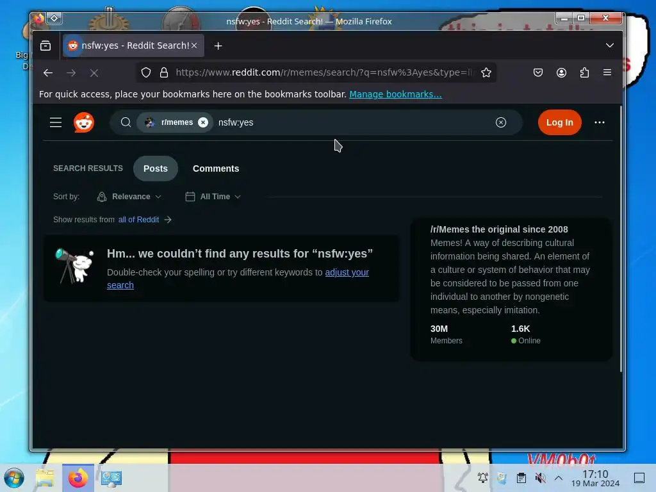This screenshot has width=656, height=492.
Task: Click r/memes community chip label
Action: point(177,122)
